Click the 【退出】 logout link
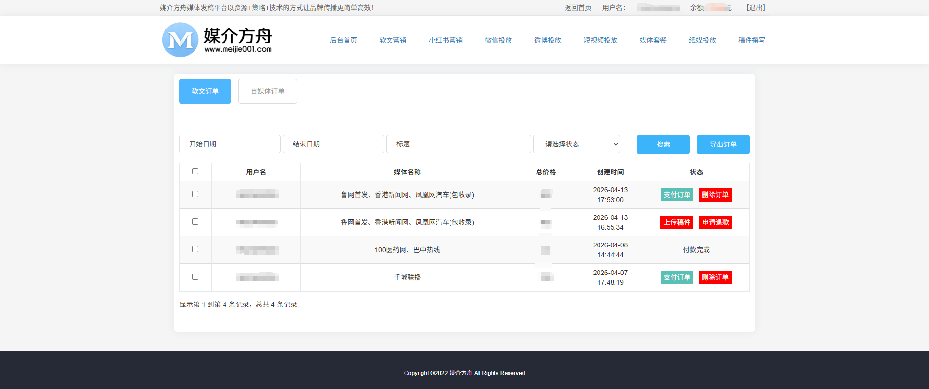929x389 pixels. 755,8
